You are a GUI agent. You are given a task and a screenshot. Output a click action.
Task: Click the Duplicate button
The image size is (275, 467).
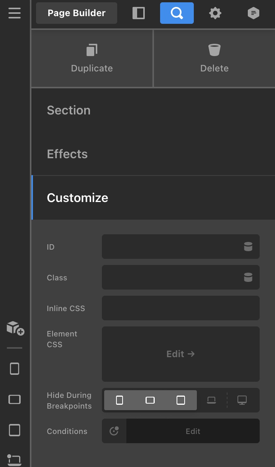[92, 58]
